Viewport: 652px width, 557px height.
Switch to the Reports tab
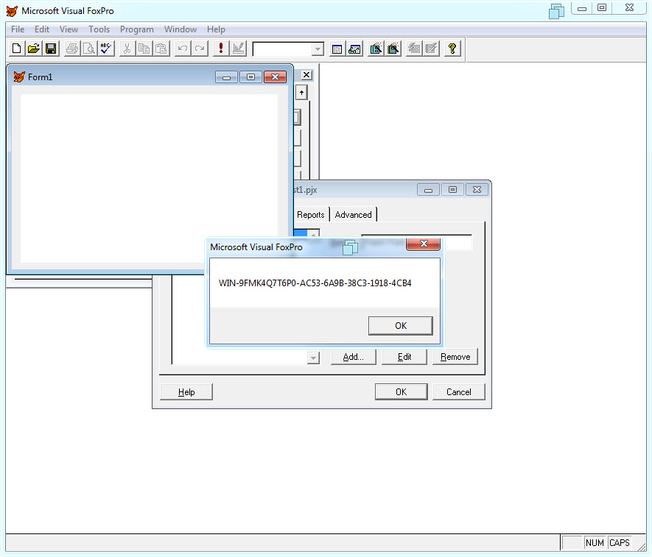310,215
